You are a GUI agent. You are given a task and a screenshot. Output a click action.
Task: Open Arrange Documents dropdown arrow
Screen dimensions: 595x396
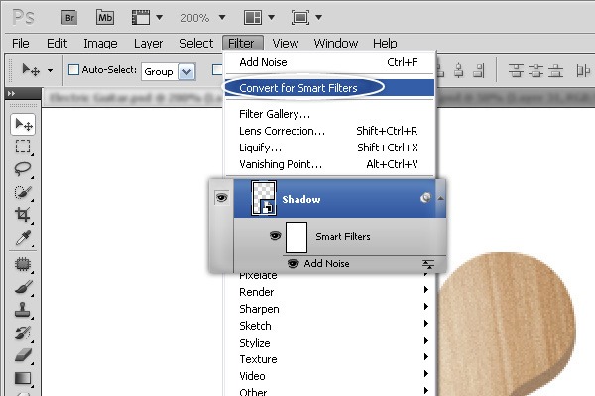[x=271, y=18]
